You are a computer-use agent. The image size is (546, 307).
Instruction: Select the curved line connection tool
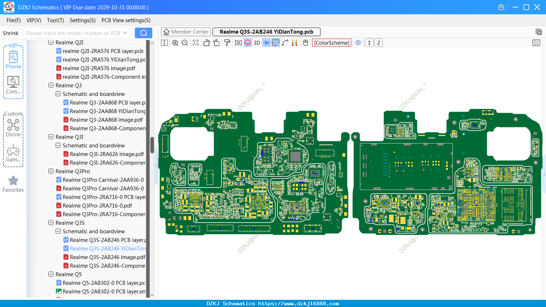[x=285, y=43]
